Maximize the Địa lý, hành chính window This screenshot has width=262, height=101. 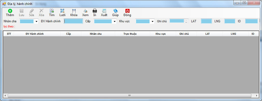pos(244,3)
